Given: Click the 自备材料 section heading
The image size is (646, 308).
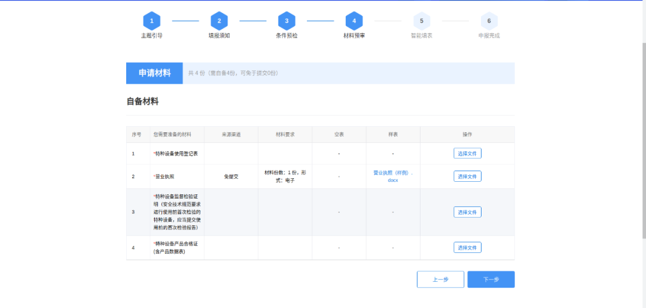Looking at the screenshot, I should click(x=142, y=102).
